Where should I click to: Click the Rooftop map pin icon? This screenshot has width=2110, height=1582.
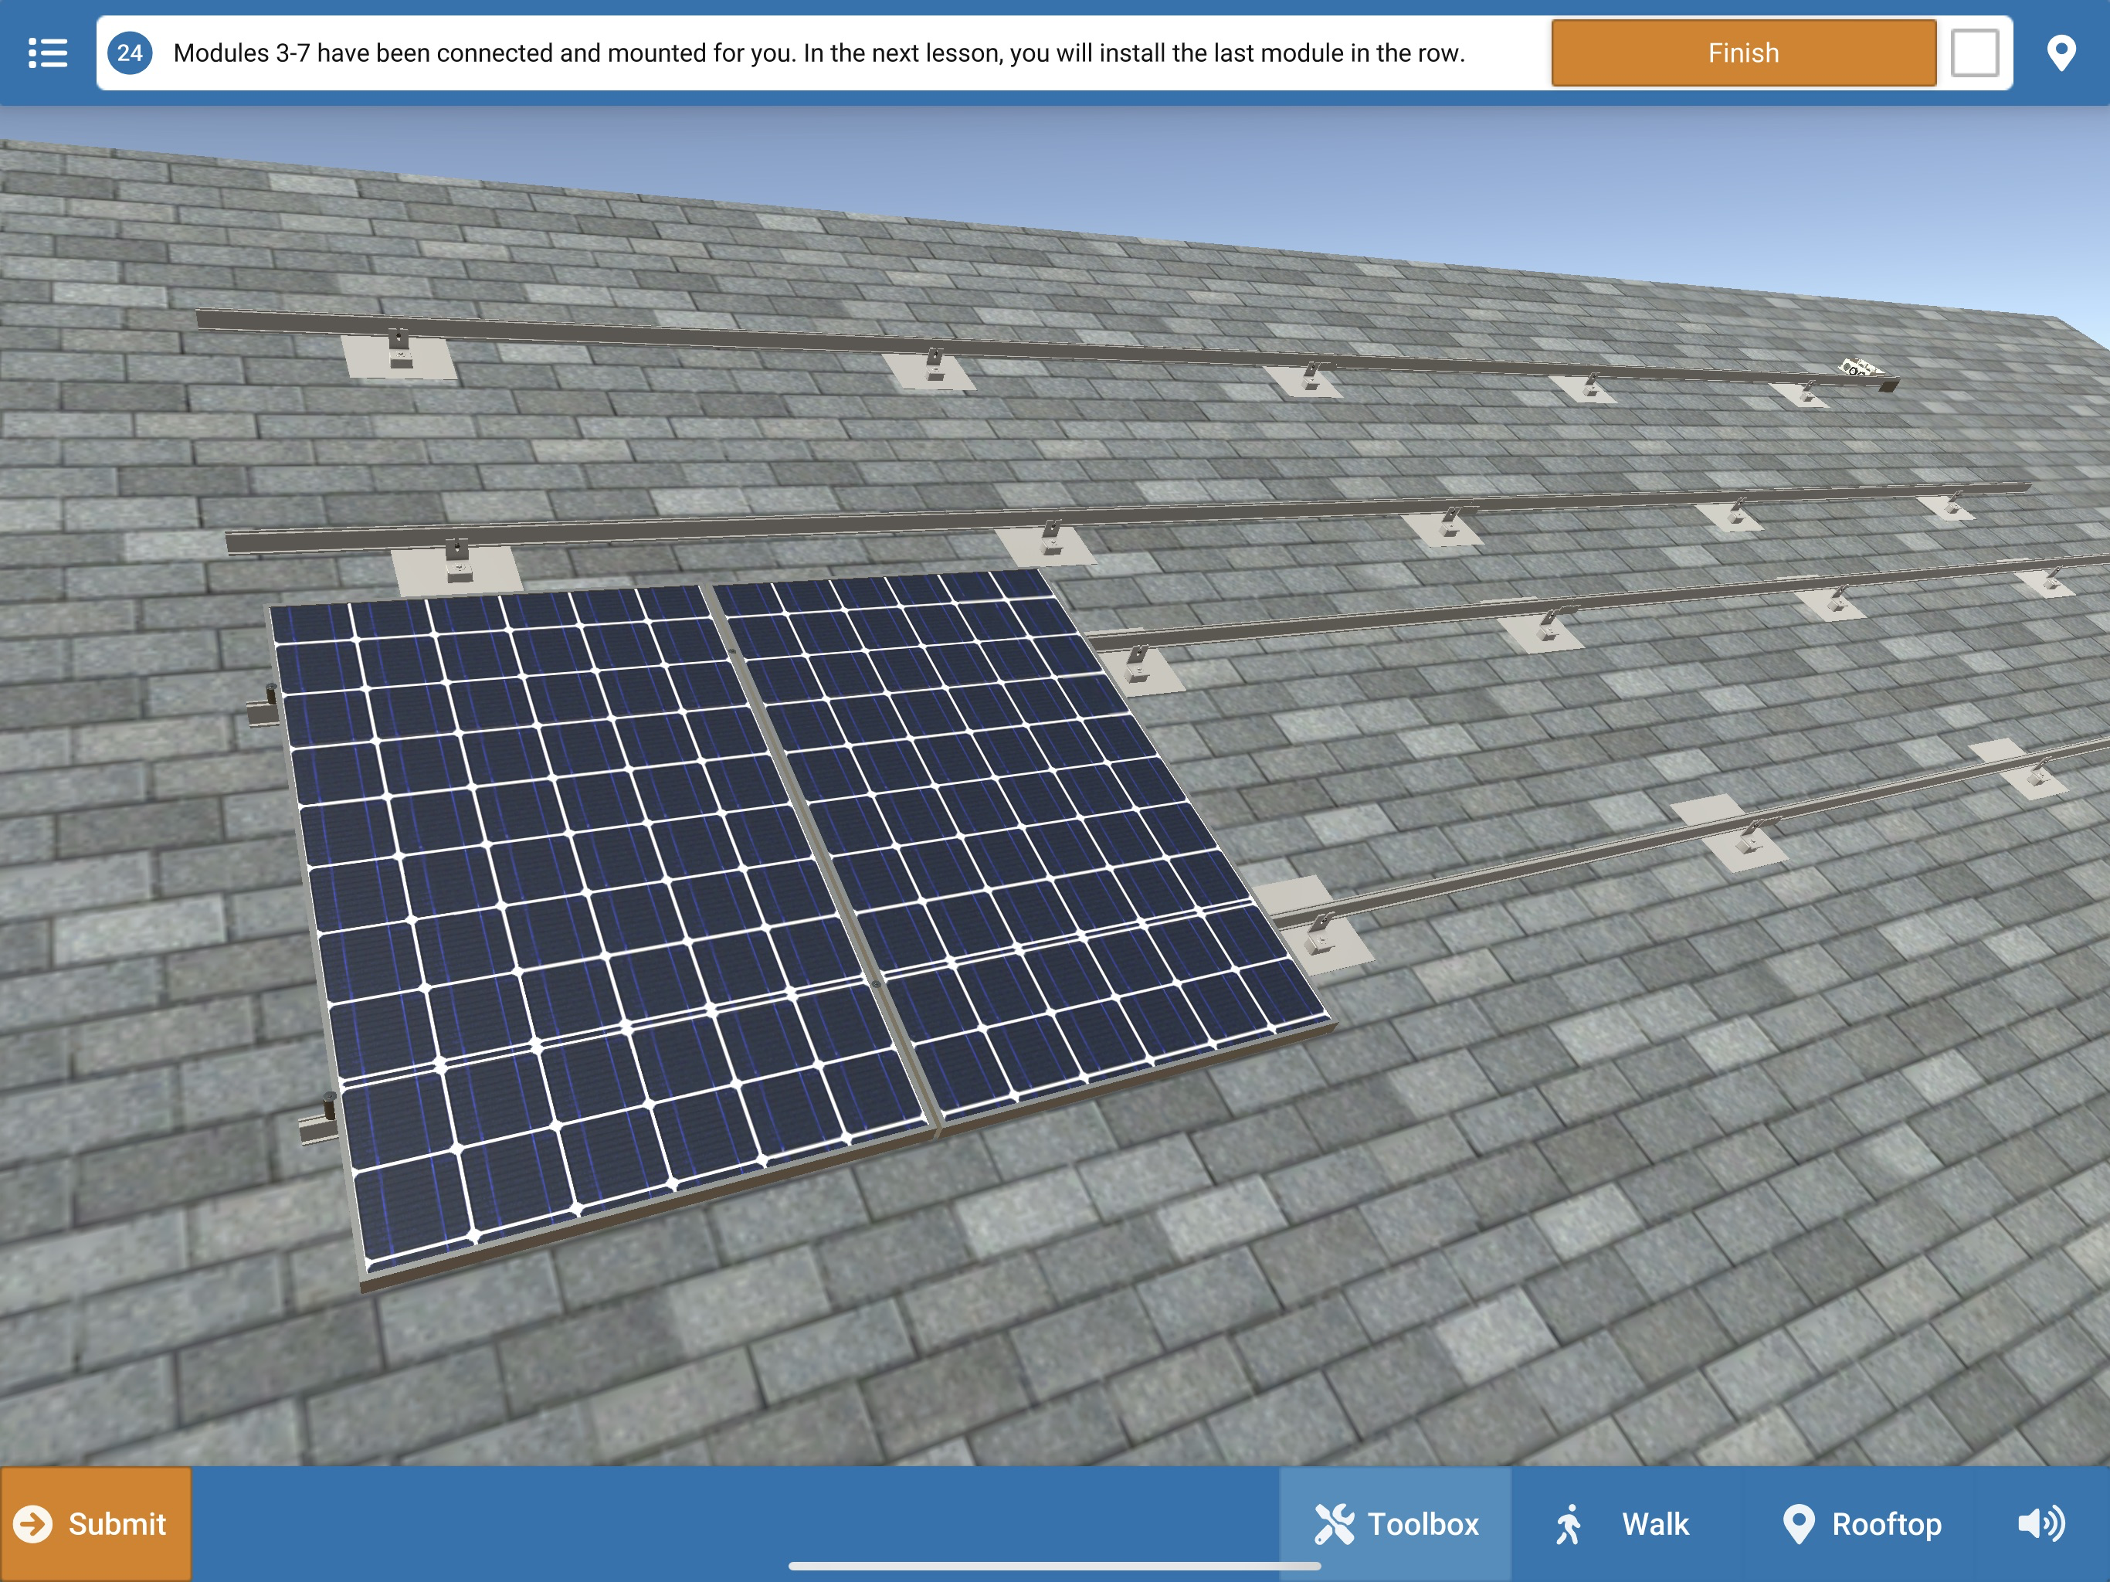click(x=1798, y=1524)
